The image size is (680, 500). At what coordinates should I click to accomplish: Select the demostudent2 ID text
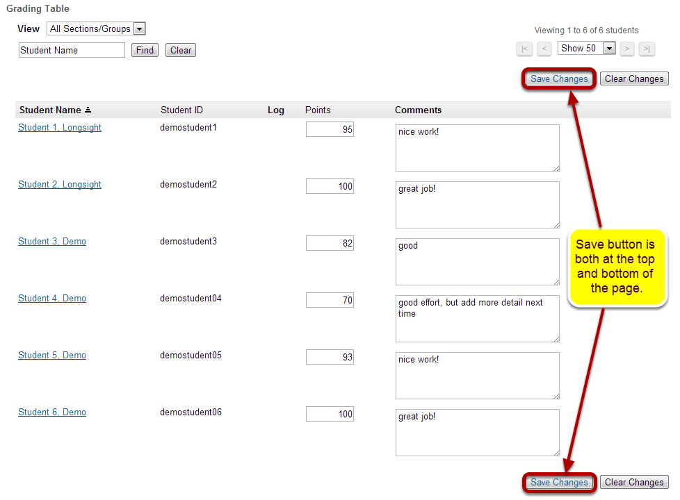(x=188, y=184)
